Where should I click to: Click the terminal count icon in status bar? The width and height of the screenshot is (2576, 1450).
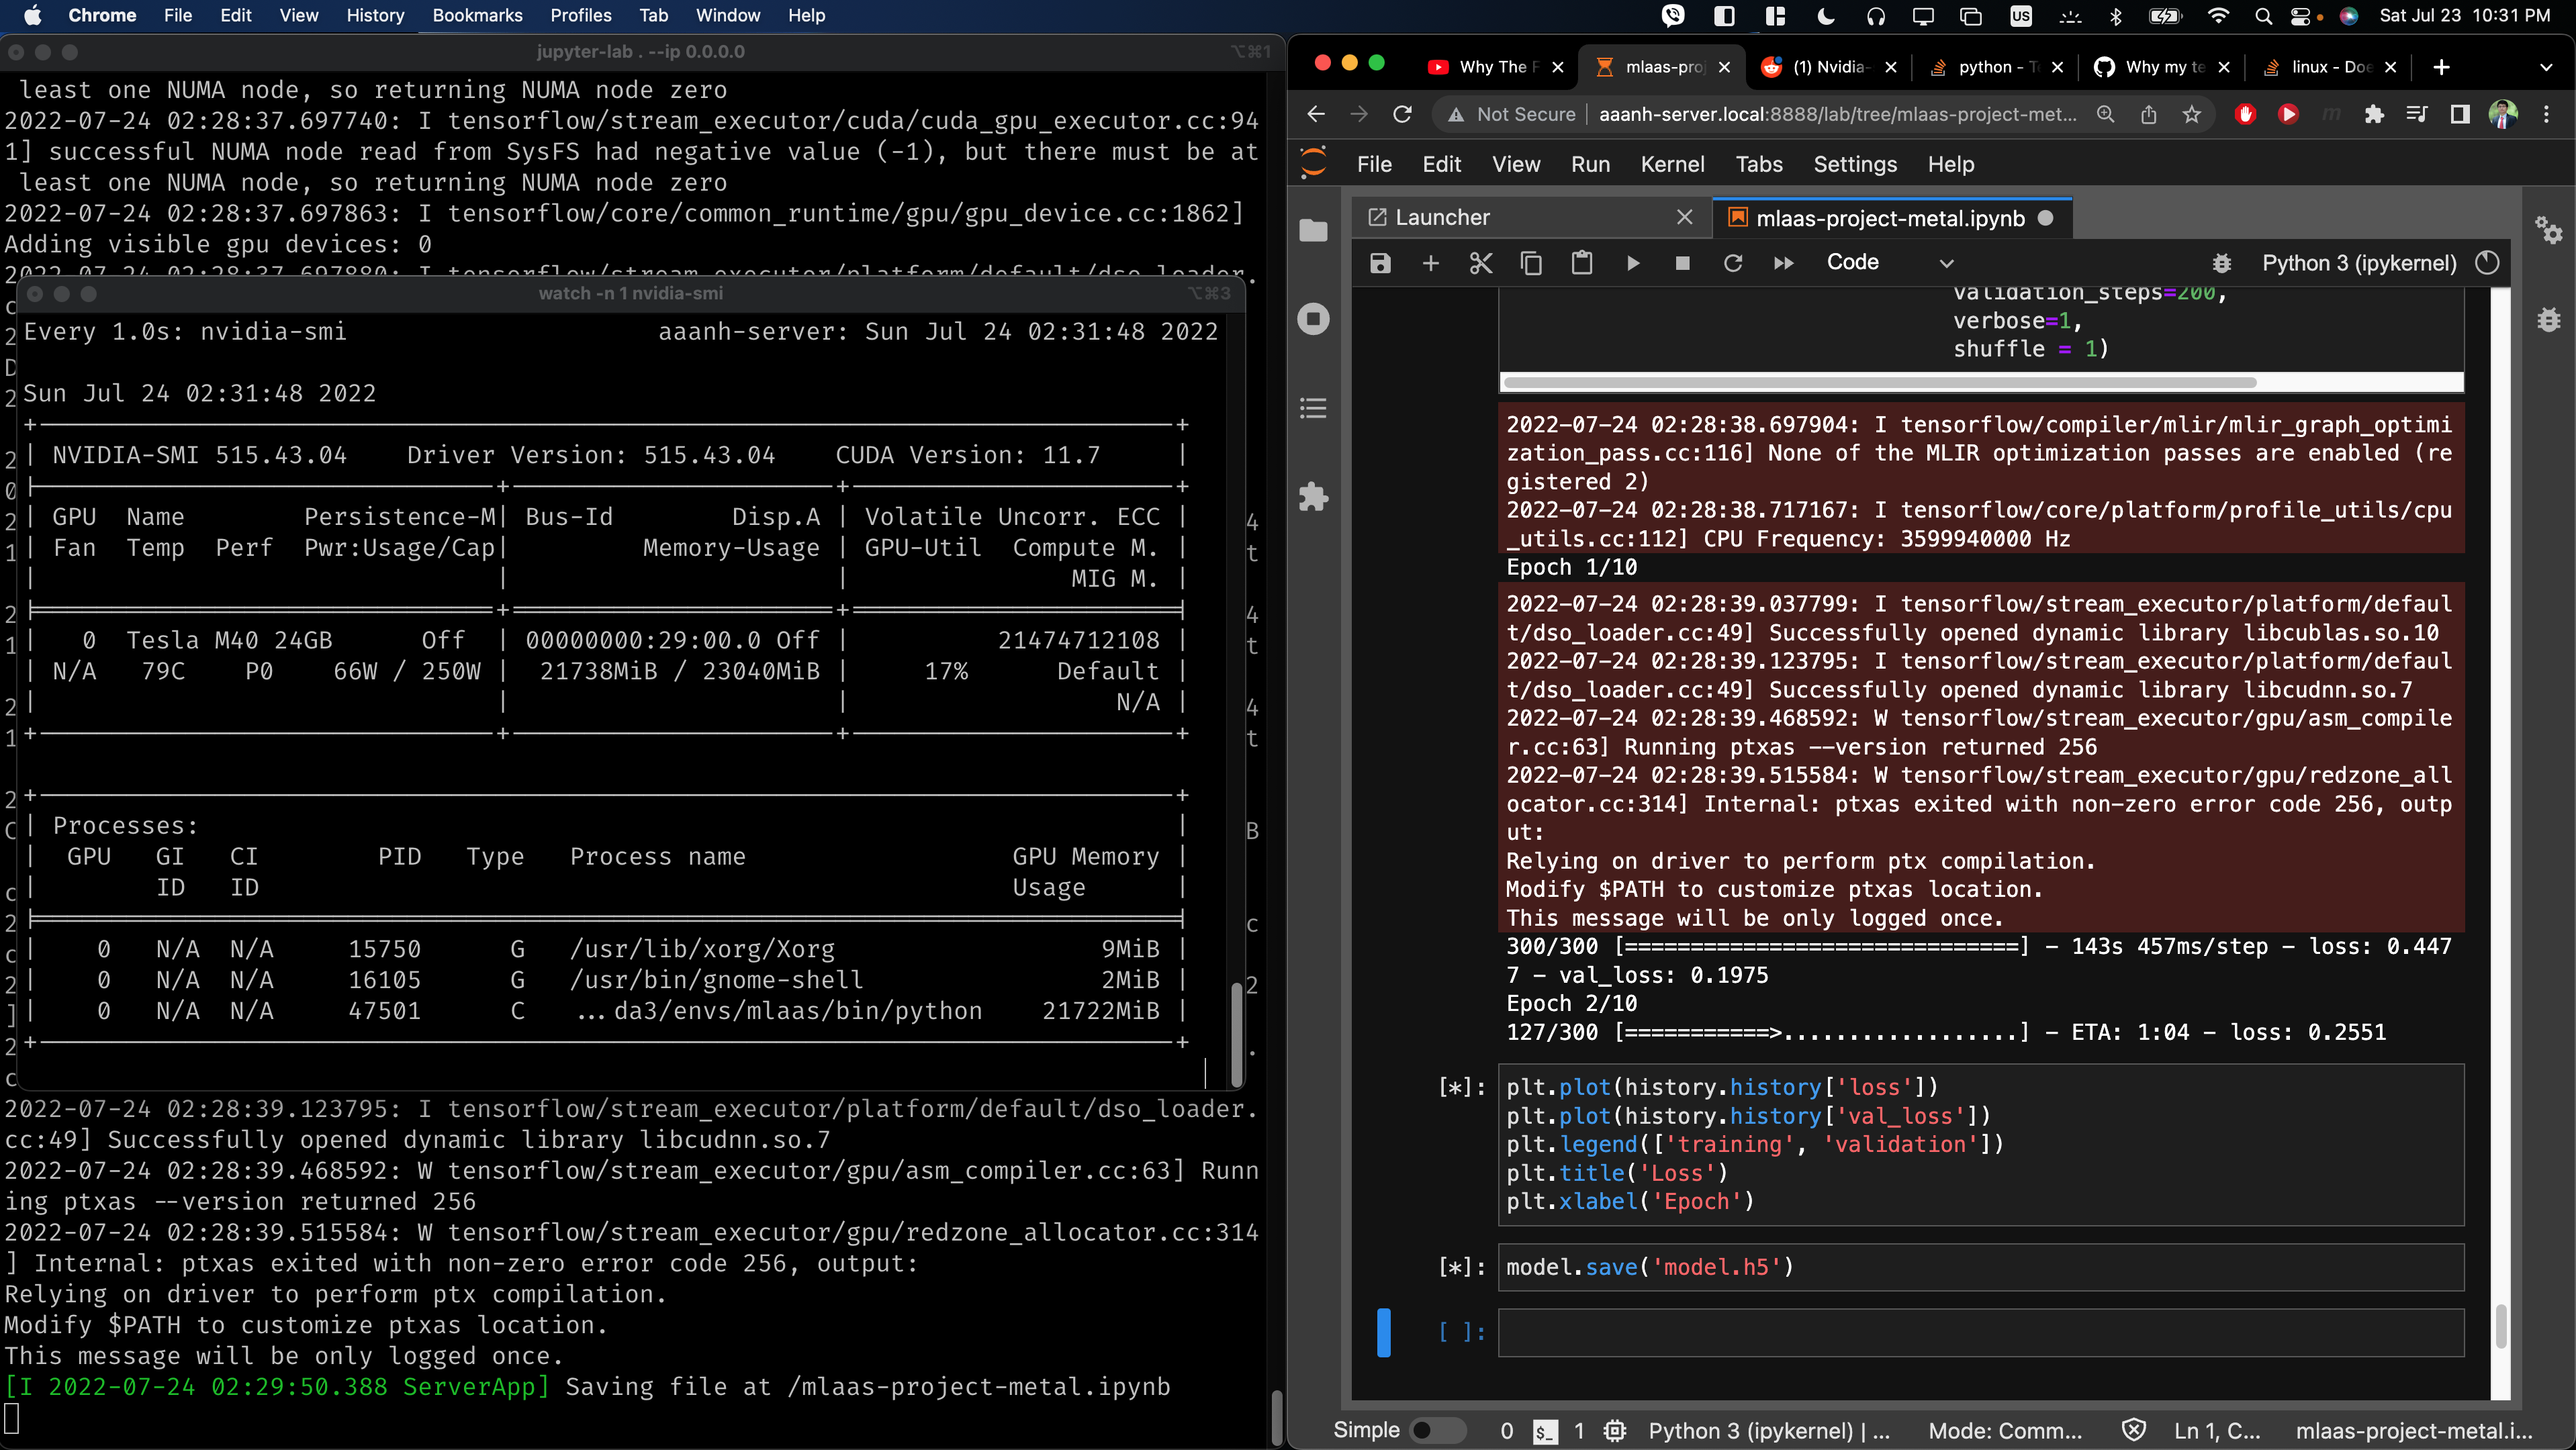(x=1545, y=1431)
